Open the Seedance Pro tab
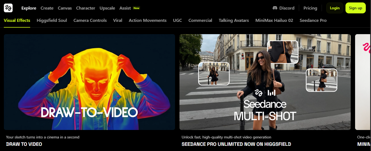The height and width of the screenshot is (151, 371). click(313, 20)
